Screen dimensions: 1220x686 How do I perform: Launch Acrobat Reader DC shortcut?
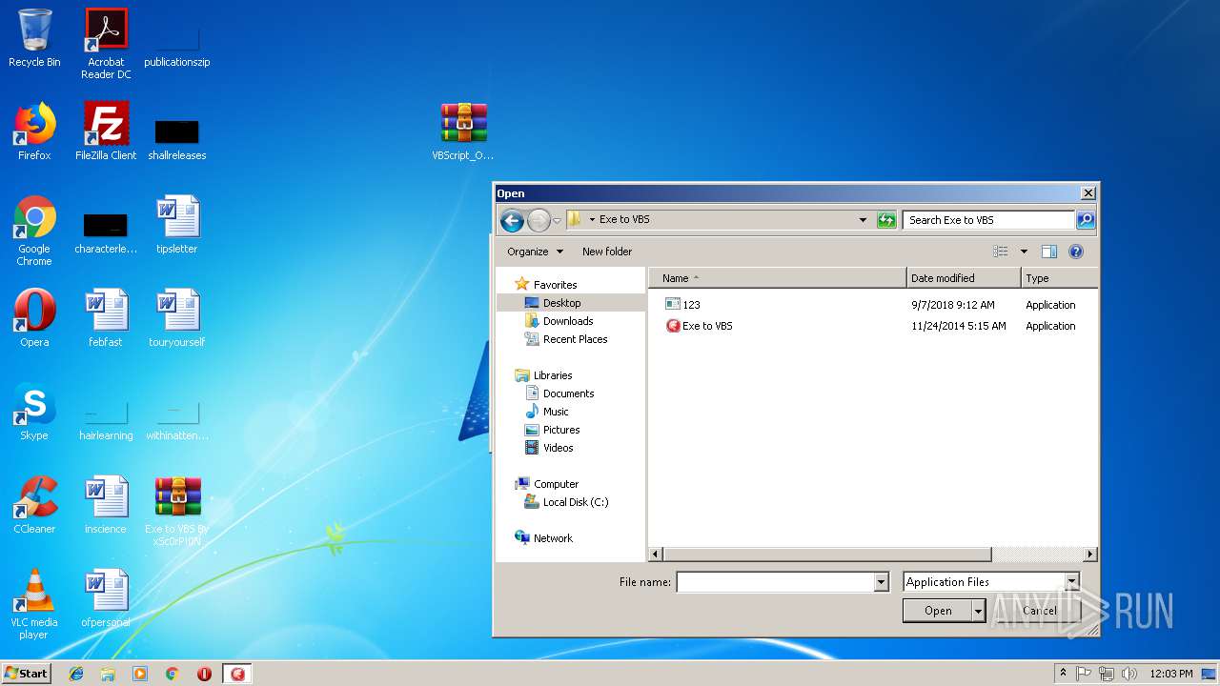(x=106, y=43)
